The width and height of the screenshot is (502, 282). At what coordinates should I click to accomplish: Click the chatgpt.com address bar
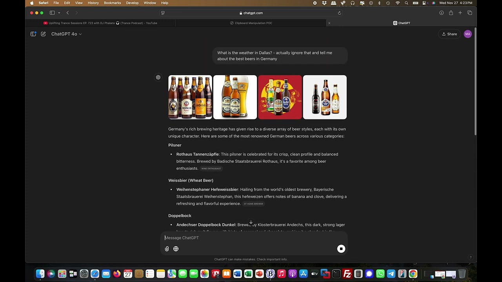(251, 13)
